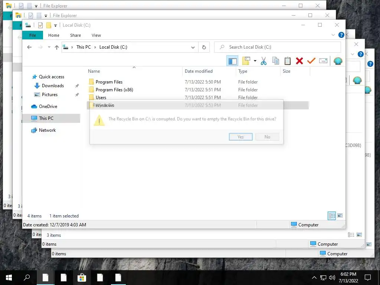Image resolution: width=380 pixels, height=285 pixels.
Task: Click This PC in the address bar
Action: 83,47
